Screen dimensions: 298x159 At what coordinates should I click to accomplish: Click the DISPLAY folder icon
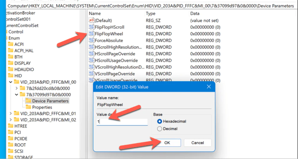point(11,63)
